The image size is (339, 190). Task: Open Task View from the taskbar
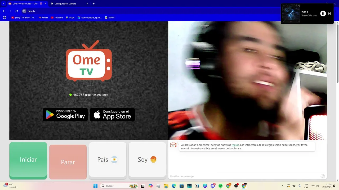coord(142,186)
